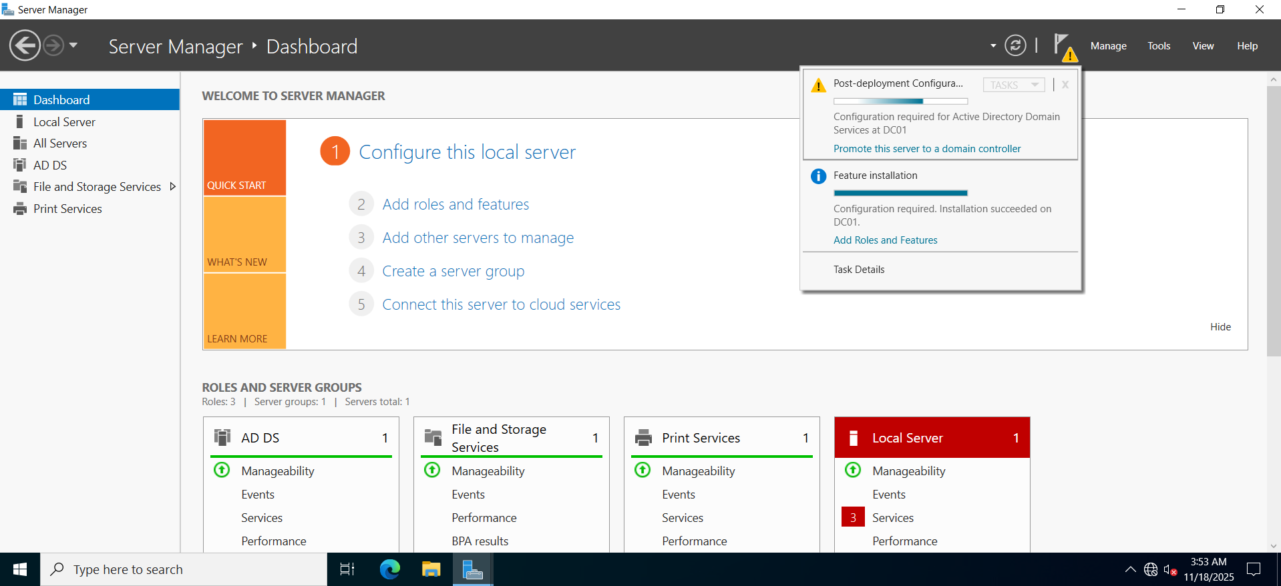The width and height of the screenshot is (1281, 586).
Task: Open the red Local Server tile header
Action: coord(932,438)
